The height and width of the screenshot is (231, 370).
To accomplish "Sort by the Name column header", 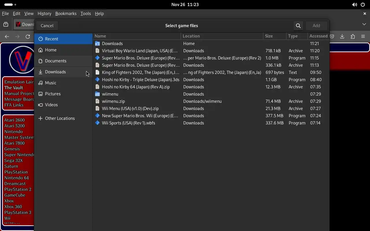I will coord(137,36).
